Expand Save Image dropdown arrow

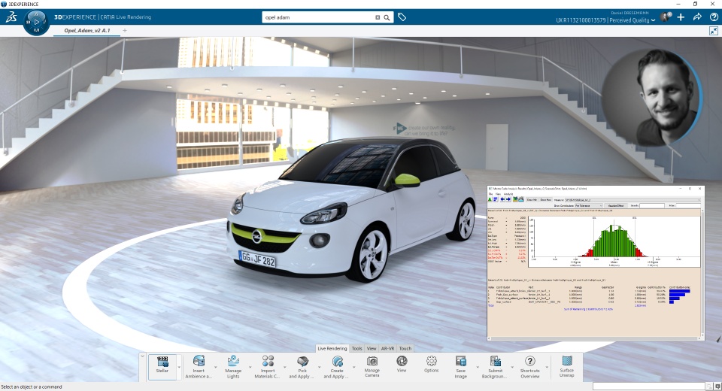(478, 367)
